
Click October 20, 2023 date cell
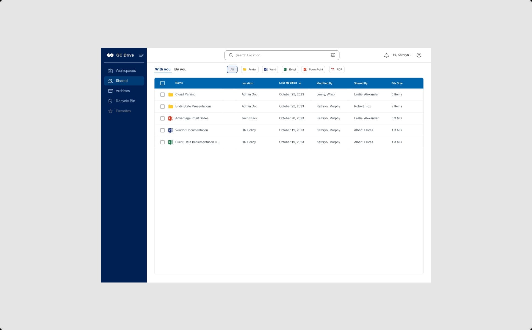tap(291, 118)
